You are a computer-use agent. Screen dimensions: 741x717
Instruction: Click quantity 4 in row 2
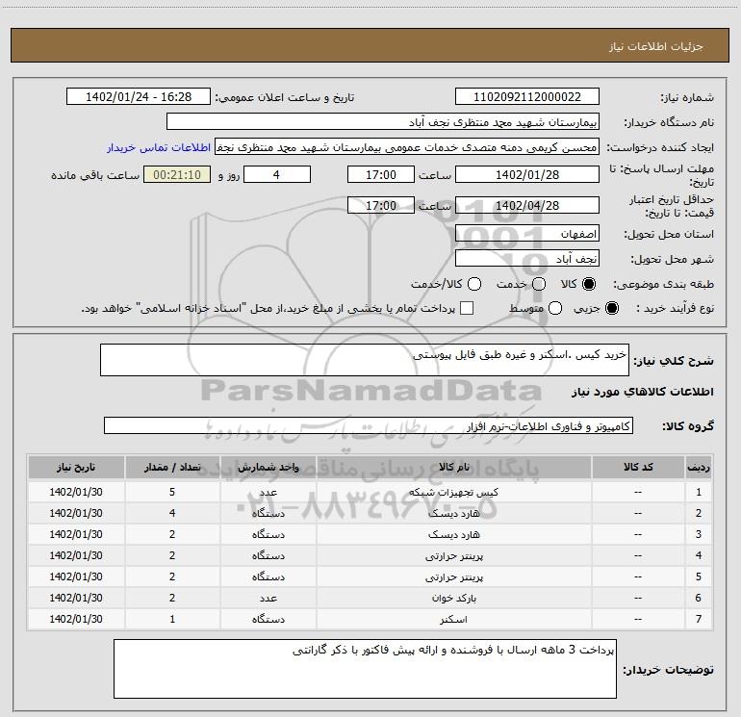click(x=172, y=513)
